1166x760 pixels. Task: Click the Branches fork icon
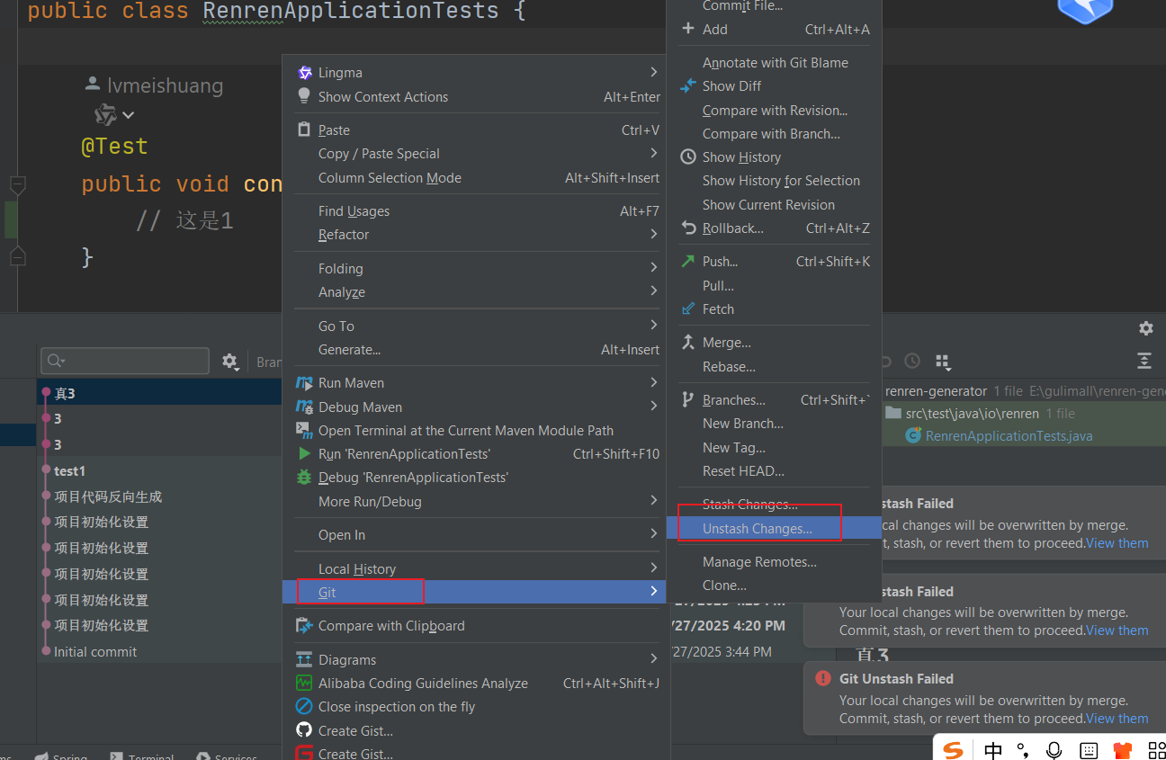(x=688, y=400)
